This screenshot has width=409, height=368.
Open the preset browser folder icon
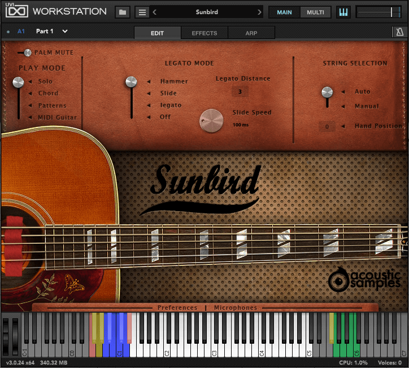(123, 12)
